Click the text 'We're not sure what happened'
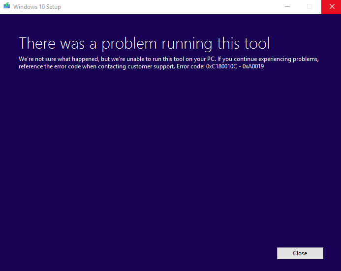The width and height of the screenshot is (341, 271). pyautogui.click(x=59, y=59)
